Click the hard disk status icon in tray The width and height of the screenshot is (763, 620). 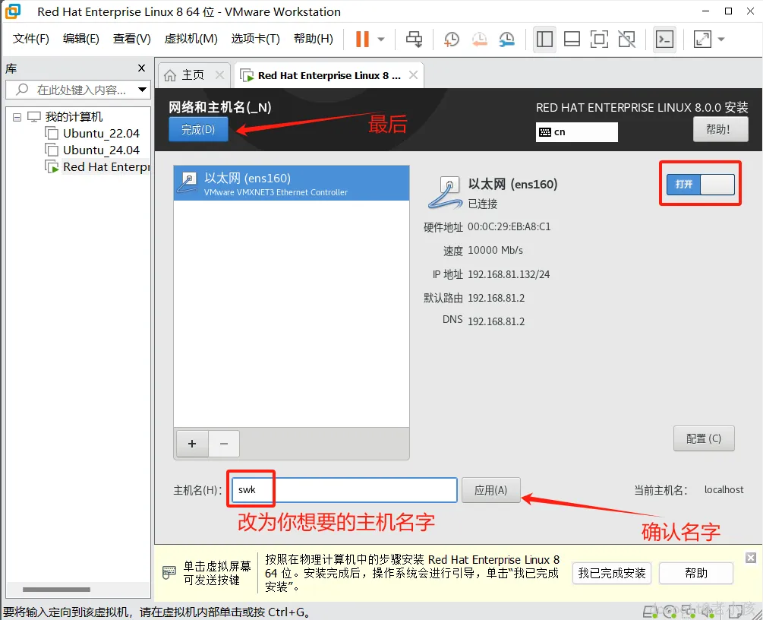(651, 611)
